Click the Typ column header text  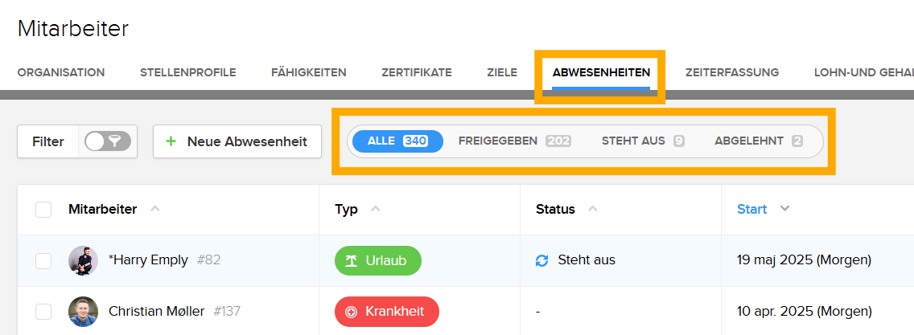(346, 210)
